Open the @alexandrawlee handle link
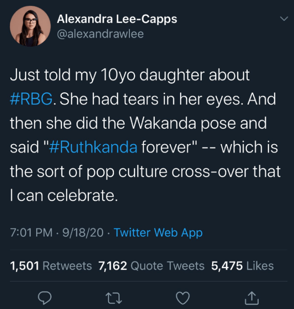 [100, 34]
